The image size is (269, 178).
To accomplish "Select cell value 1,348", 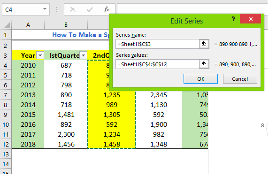I will pos(159,144).
